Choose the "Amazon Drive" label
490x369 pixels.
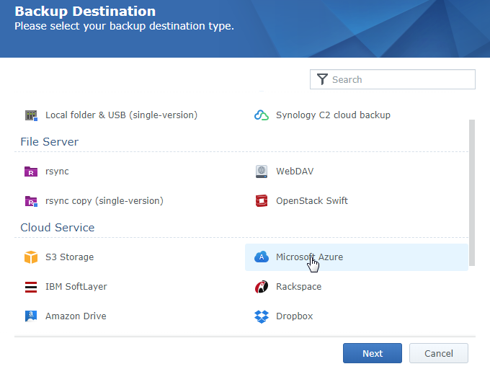coord(76,316)
